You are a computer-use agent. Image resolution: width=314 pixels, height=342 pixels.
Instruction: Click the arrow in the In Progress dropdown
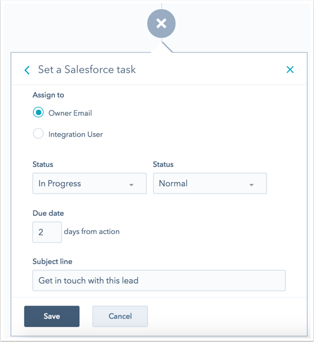click(131, 185)
